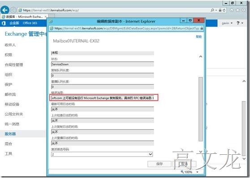Click the 上次复制日志的时间 field
250x178 pixels.
(103, 132)
